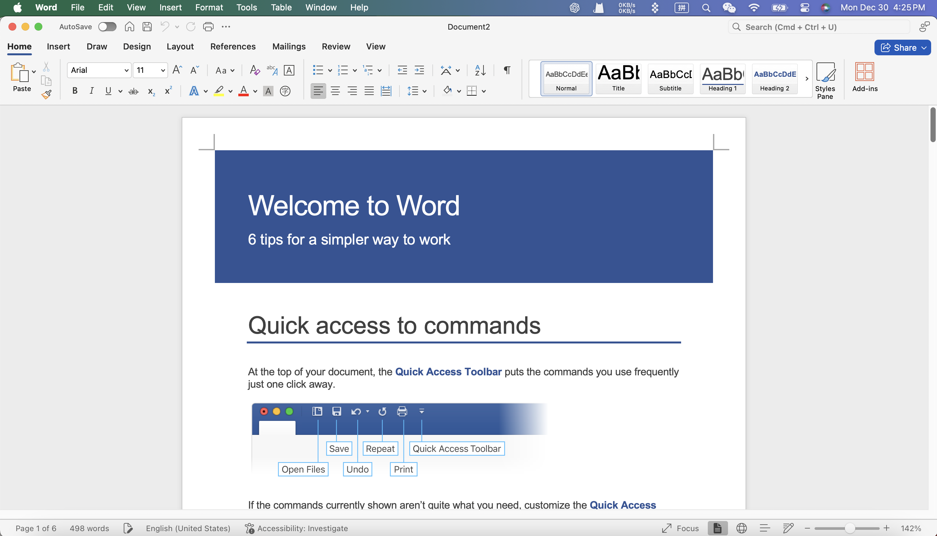Open the Change Case Aa dropdown
The height and width of the screenshot is (536, 937).
[x=225, y=70]
